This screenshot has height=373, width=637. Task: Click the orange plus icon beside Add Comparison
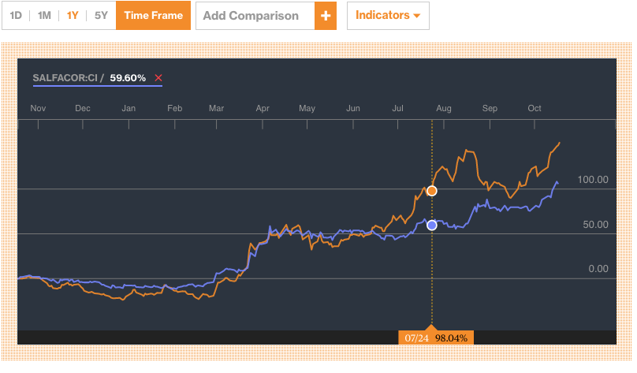tap(325, 16)
